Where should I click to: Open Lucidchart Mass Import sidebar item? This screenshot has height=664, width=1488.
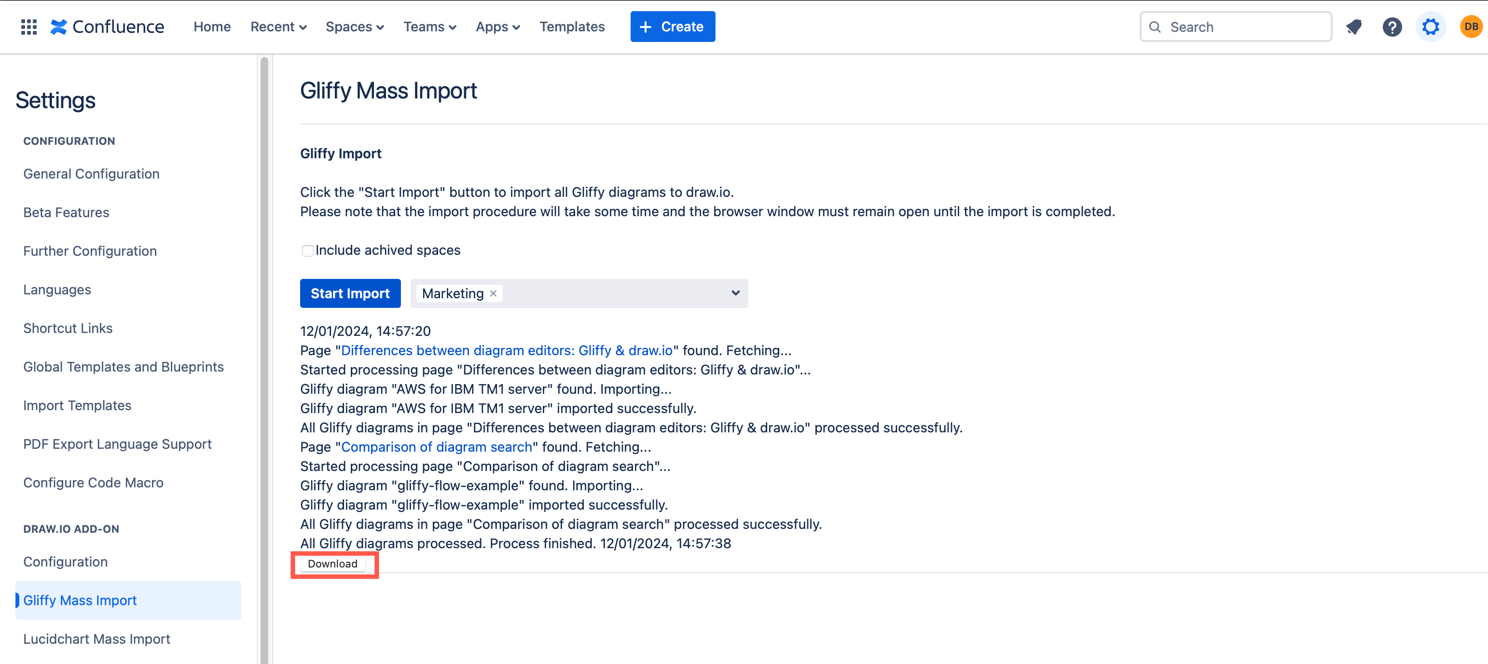[96, 639]
